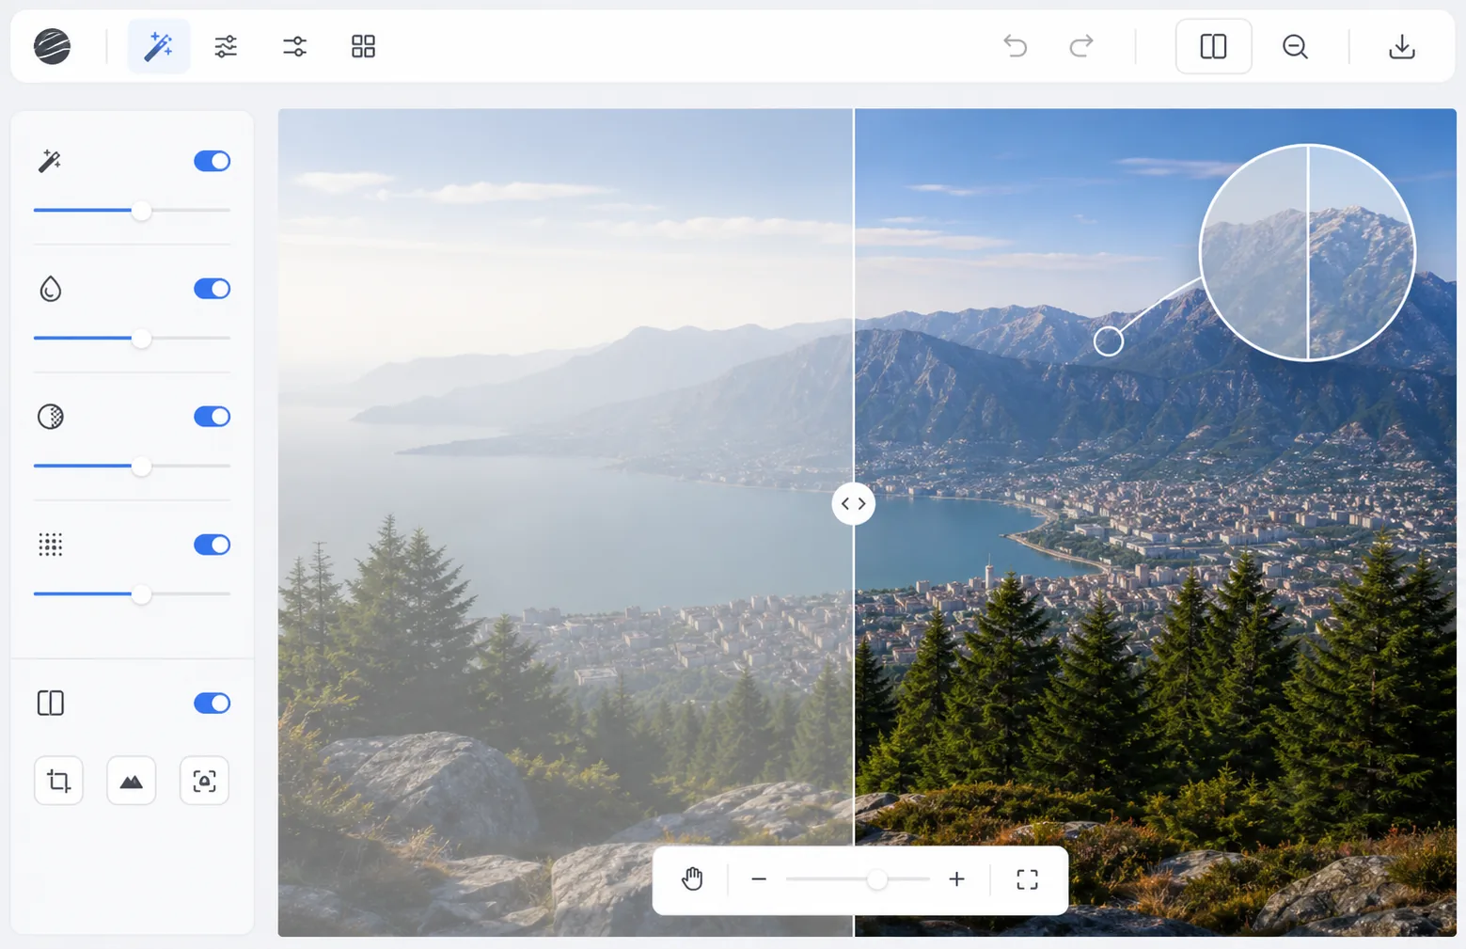Open the triple-slider adjustments tab
The image size is (1466, 949).
click(x=226, y=46)
